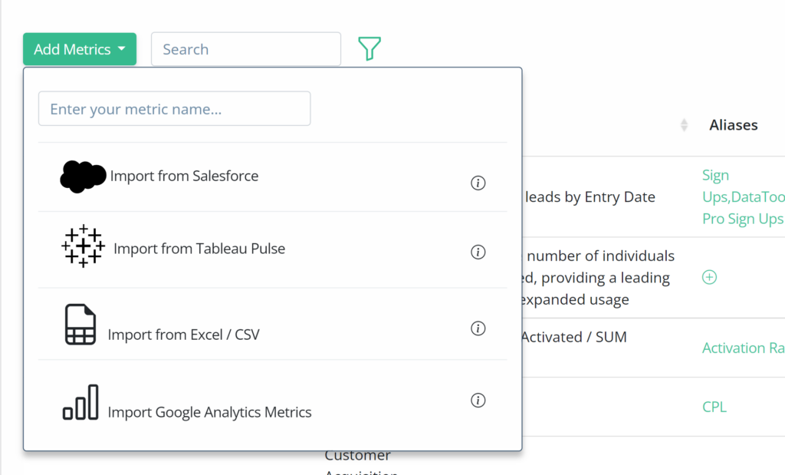Viewport: 785px width, 475px height.
Task: Open the CPL alias link
Action: pyautogui.click(x=714, y=407)
